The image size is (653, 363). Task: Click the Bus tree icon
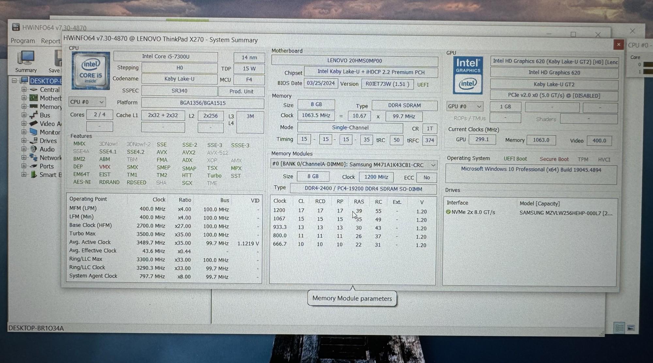pos(34,115)
